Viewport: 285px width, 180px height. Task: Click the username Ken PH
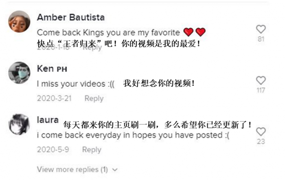pyautogui.click(x=52, y=69)
